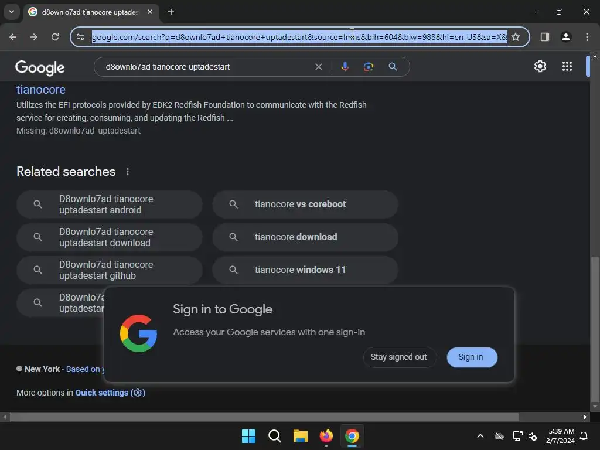Click the vertical page scrollbar thumb
The image size is (600, 450).
(595, 329)
